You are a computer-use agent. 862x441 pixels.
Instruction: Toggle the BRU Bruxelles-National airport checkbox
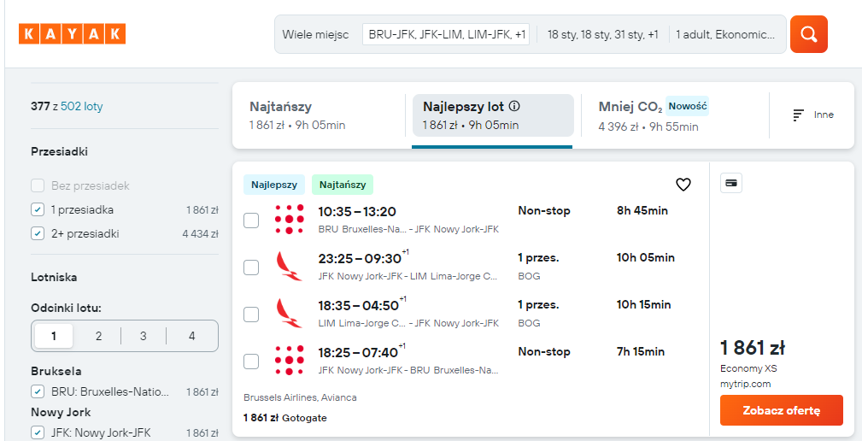pos(38,392)
